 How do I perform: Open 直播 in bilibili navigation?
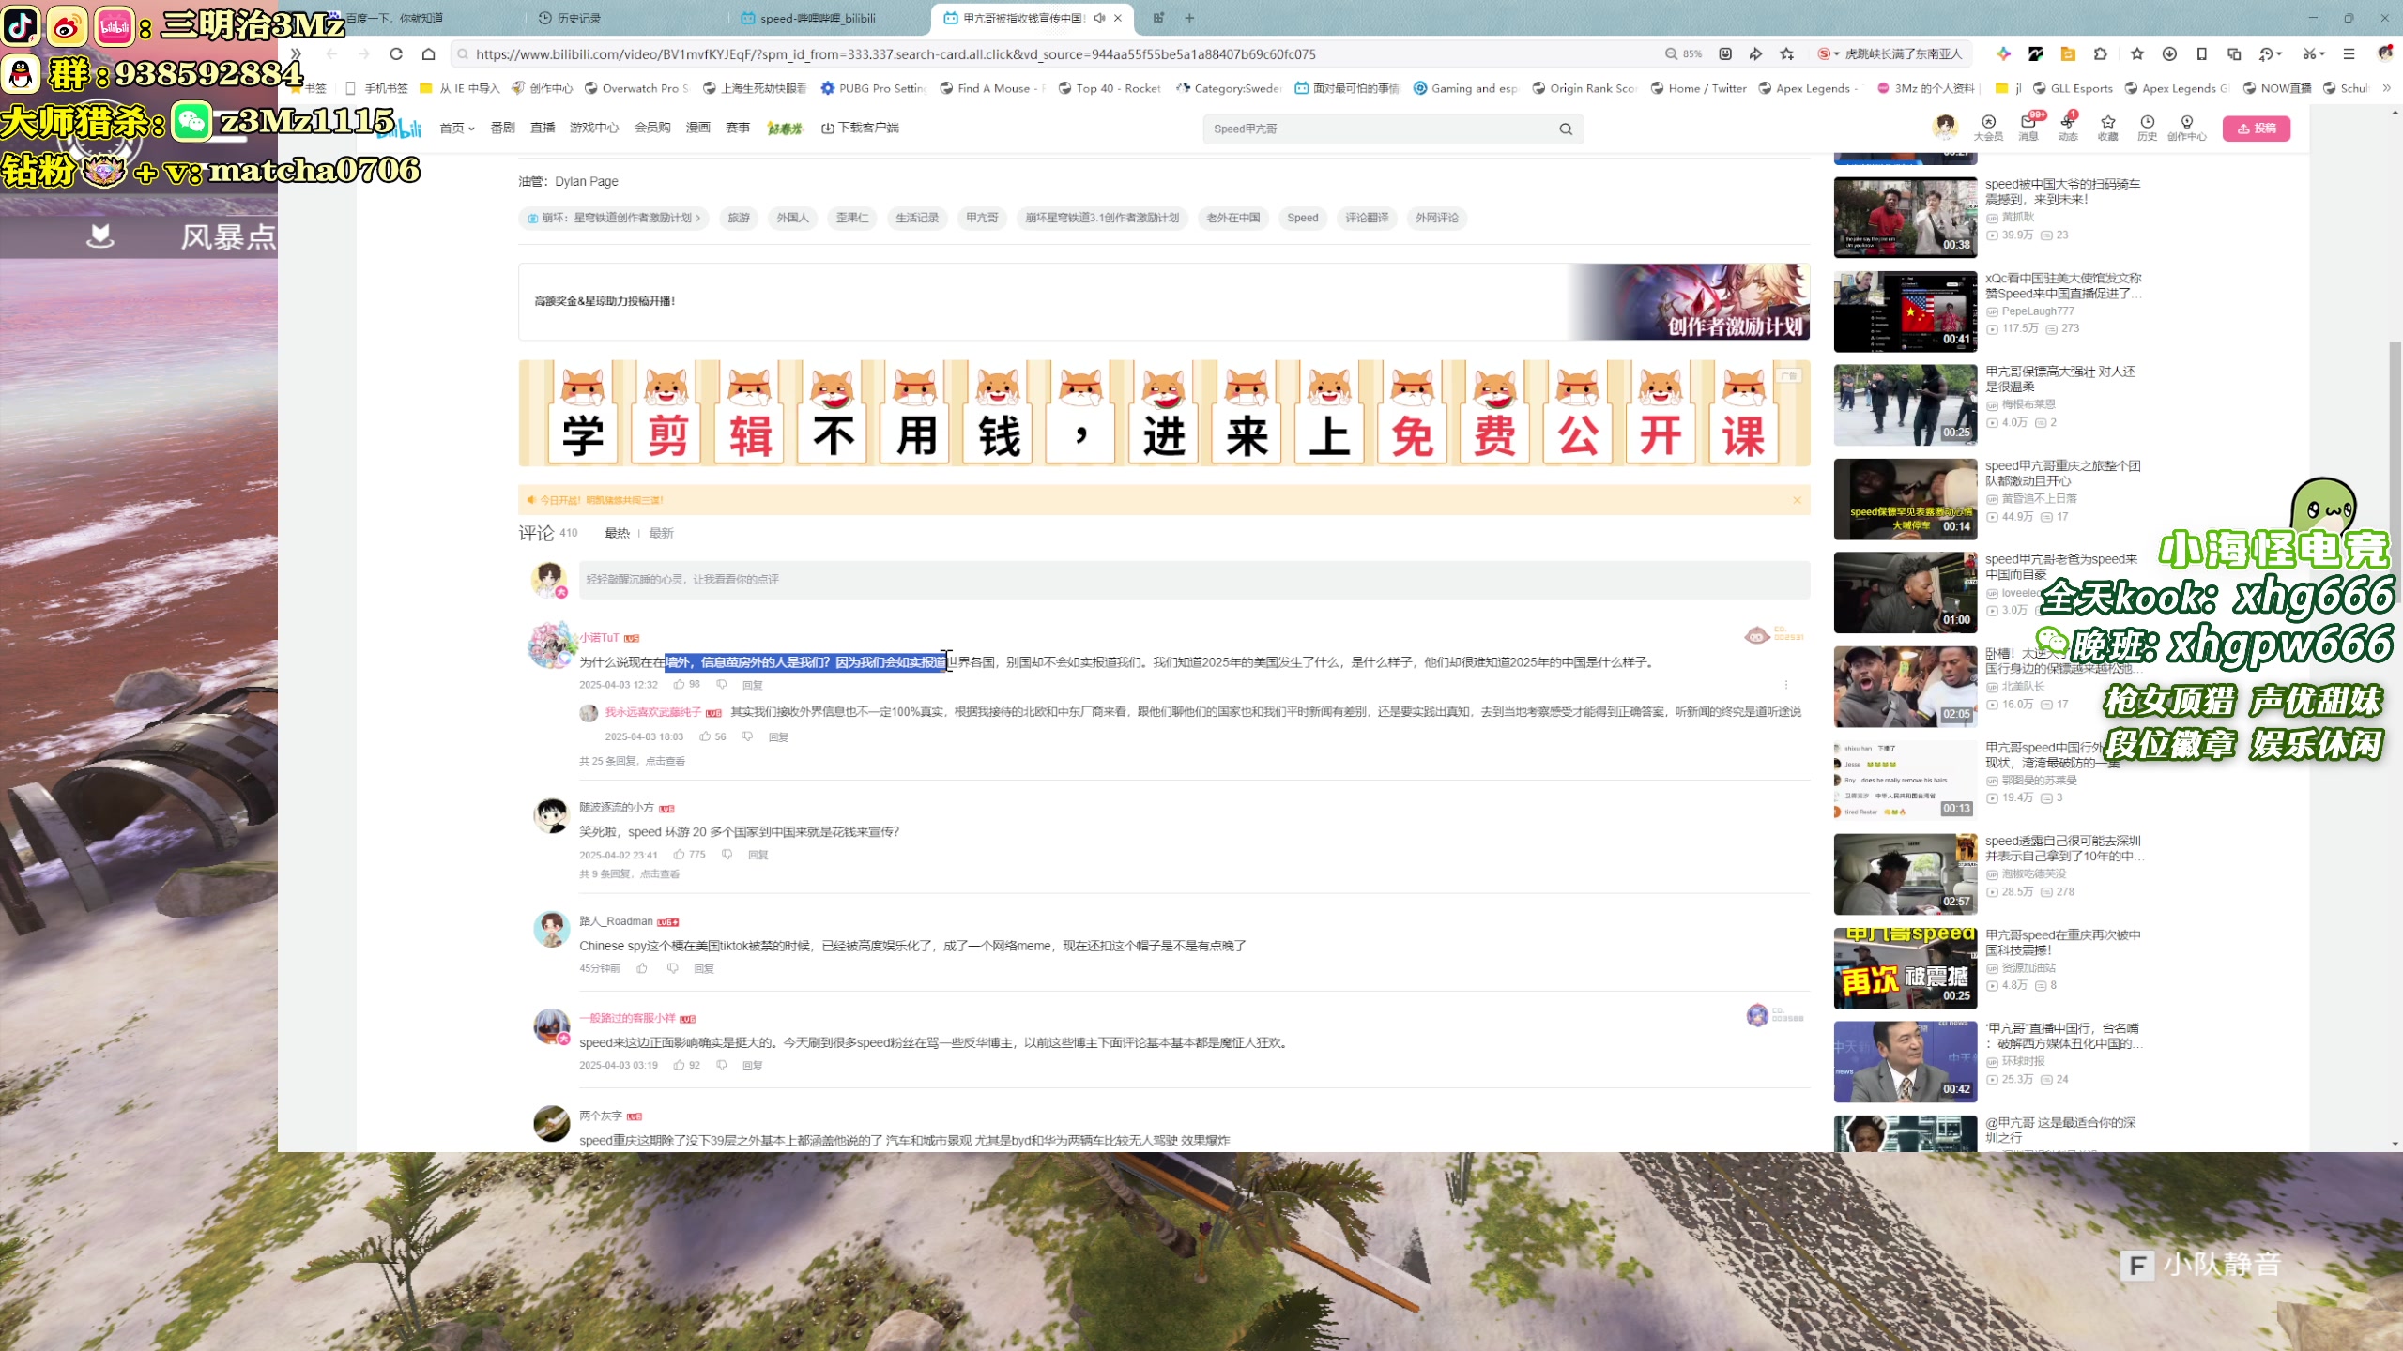[x=543, y=128]
